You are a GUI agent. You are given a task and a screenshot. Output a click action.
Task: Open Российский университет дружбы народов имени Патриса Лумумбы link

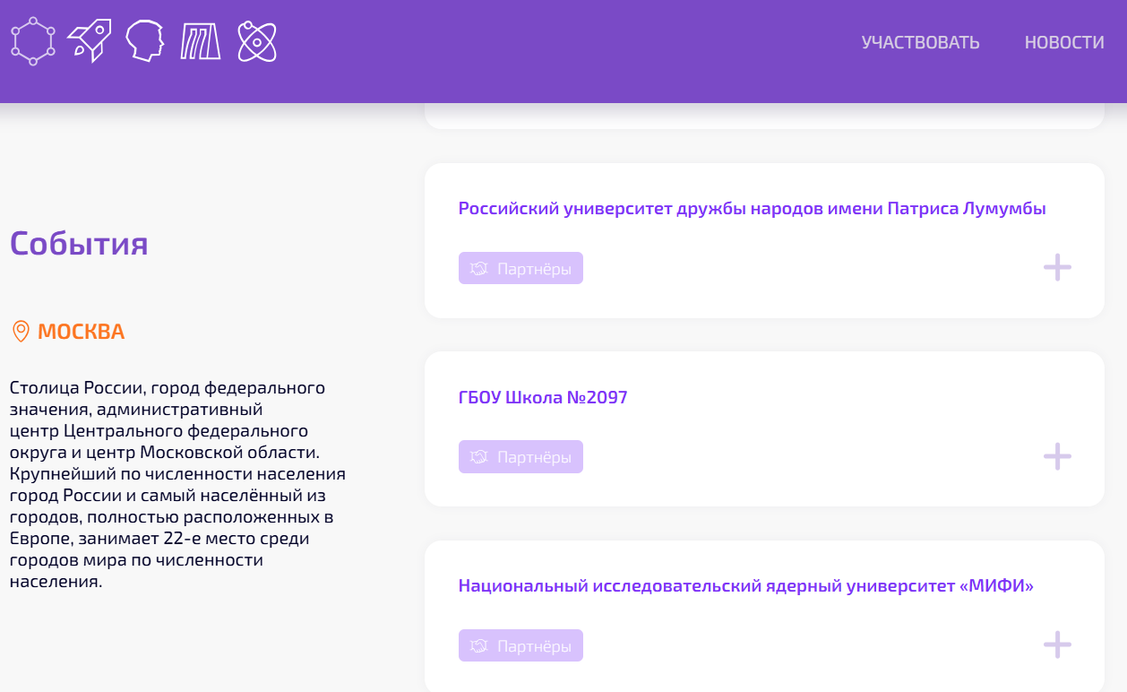coord(753,209)
